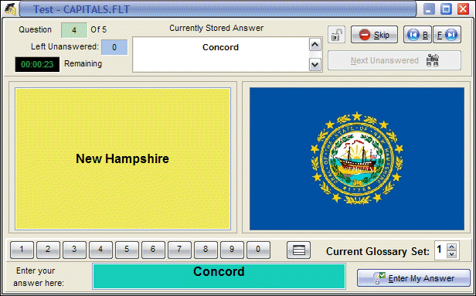Click the digit 5 key button

pyautogui.click(x=127, y=250)
